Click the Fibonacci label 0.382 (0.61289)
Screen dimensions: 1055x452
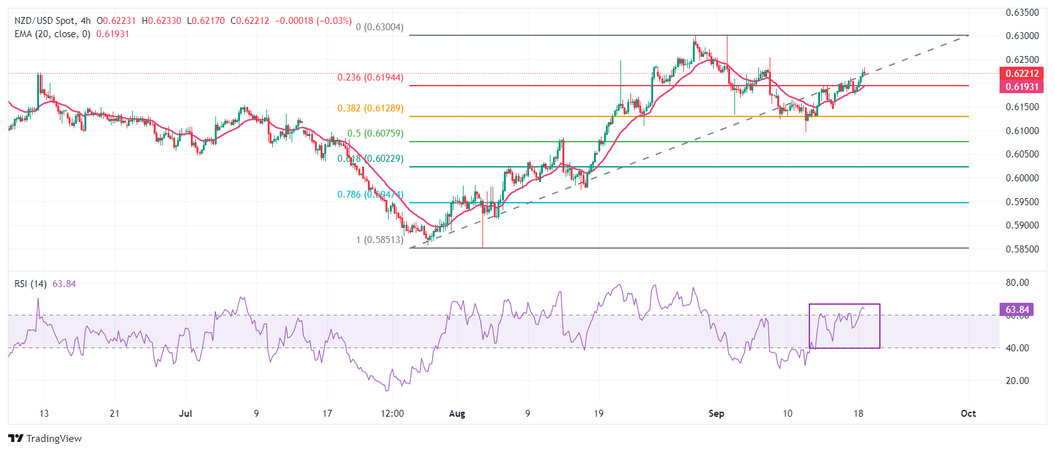370,108
